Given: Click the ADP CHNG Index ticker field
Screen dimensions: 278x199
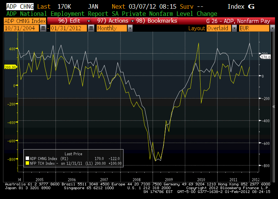Looking at the screenshot, I should [x=25, y=21].
